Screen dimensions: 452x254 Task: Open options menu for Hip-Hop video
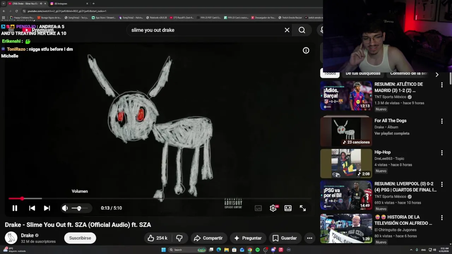pyautogui.click(x=441, y=153)
